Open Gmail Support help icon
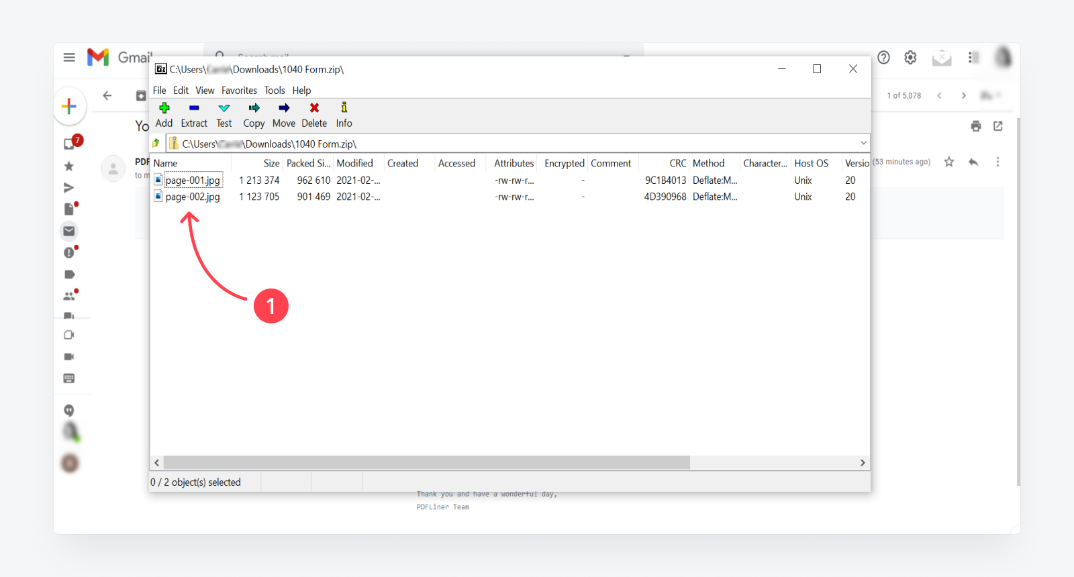Screen dimensions: 1074x577 pyautogui.click(x=884, y=58)
